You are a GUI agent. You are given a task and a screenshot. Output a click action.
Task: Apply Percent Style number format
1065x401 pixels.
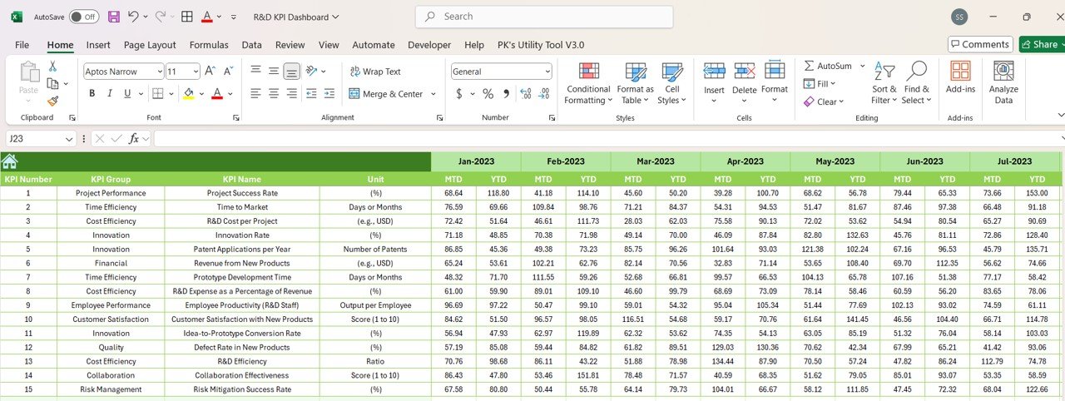(488, 94)
